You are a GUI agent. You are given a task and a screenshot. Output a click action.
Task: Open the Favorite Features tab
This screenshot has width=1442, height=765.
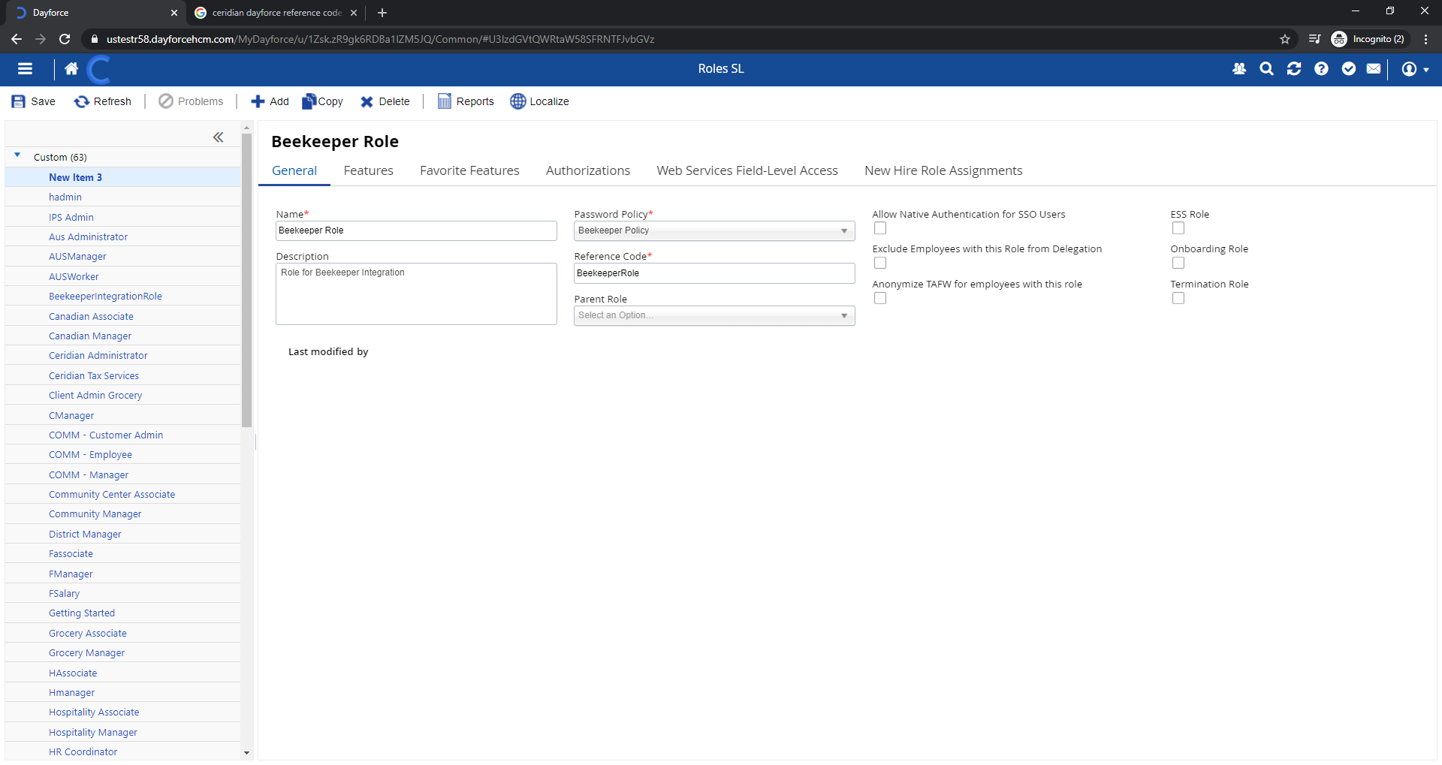tap(469, 171)
